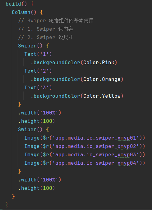The width and height of the screenshot is (152, 210).
Task: Click the build() method name
Action: [13, 4]
